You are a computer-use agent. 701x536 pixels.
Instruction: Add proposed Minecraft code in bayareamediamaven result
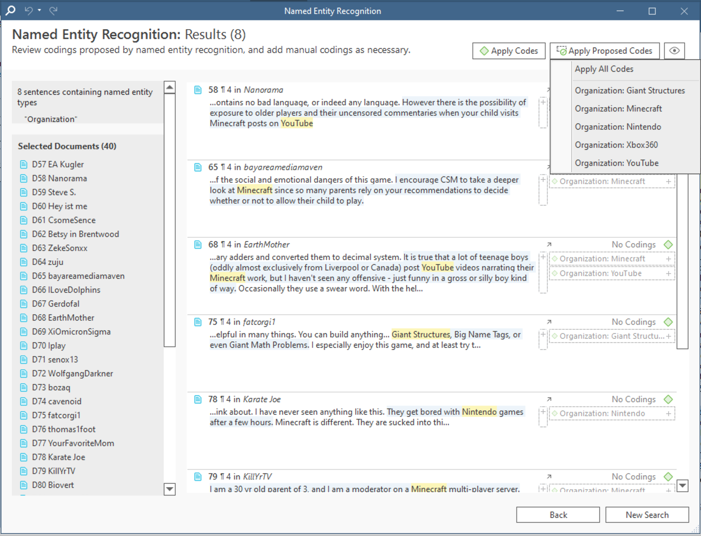669,182
